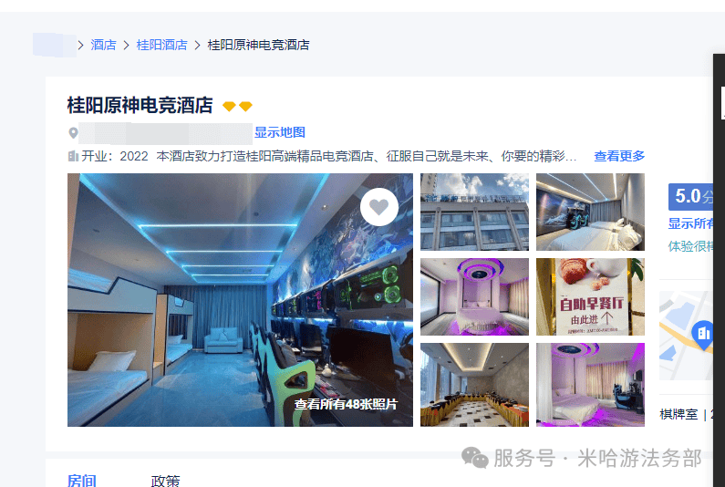Image resolution: width=725 pixels, height=487 pixels.
Task: Click the WeChat logo in the watermark
Action: click(475, 458)
